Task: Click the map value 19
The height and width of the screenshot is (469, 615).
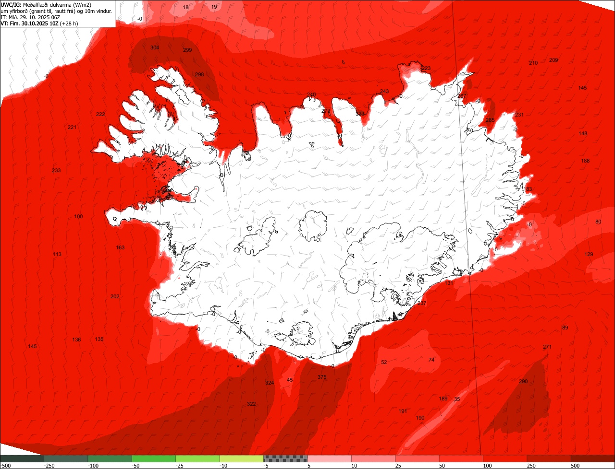Action: coord(214,7)
